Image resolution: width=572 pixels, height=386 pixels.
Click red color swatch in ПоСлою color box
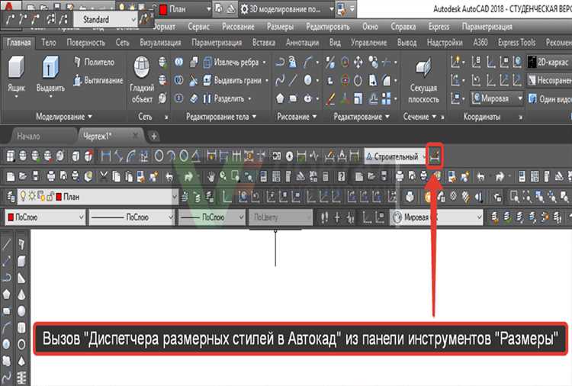point(11,217)
